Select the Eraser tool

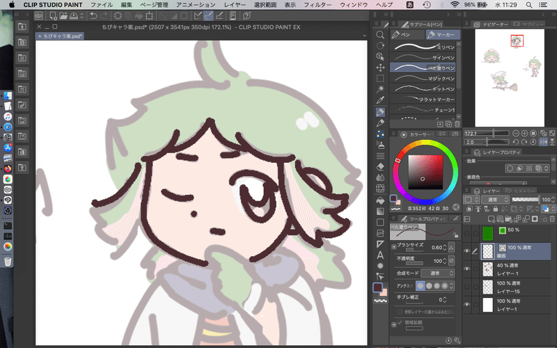(380, 166)
